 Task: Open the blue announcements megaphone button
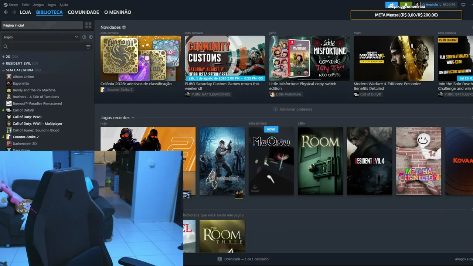[392, 5]
